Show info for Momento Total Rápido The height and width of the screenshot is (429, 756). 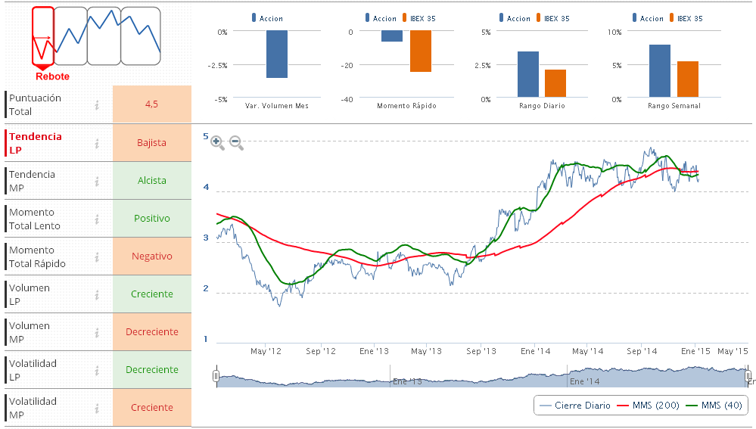pyautogui.click(x=97, y=256)
